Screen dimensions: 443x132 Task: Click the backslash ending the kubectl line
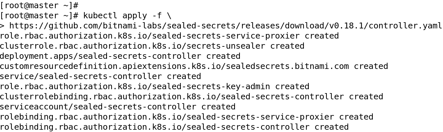click(x=169, y=16)
